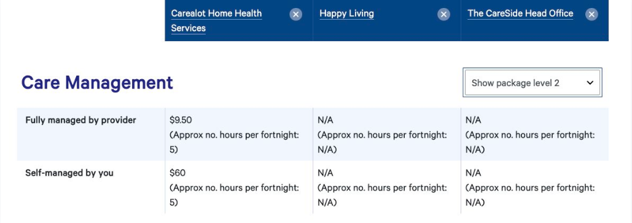Click the Care Management section heading
This screenshot has width=632, height=223.
97,83
